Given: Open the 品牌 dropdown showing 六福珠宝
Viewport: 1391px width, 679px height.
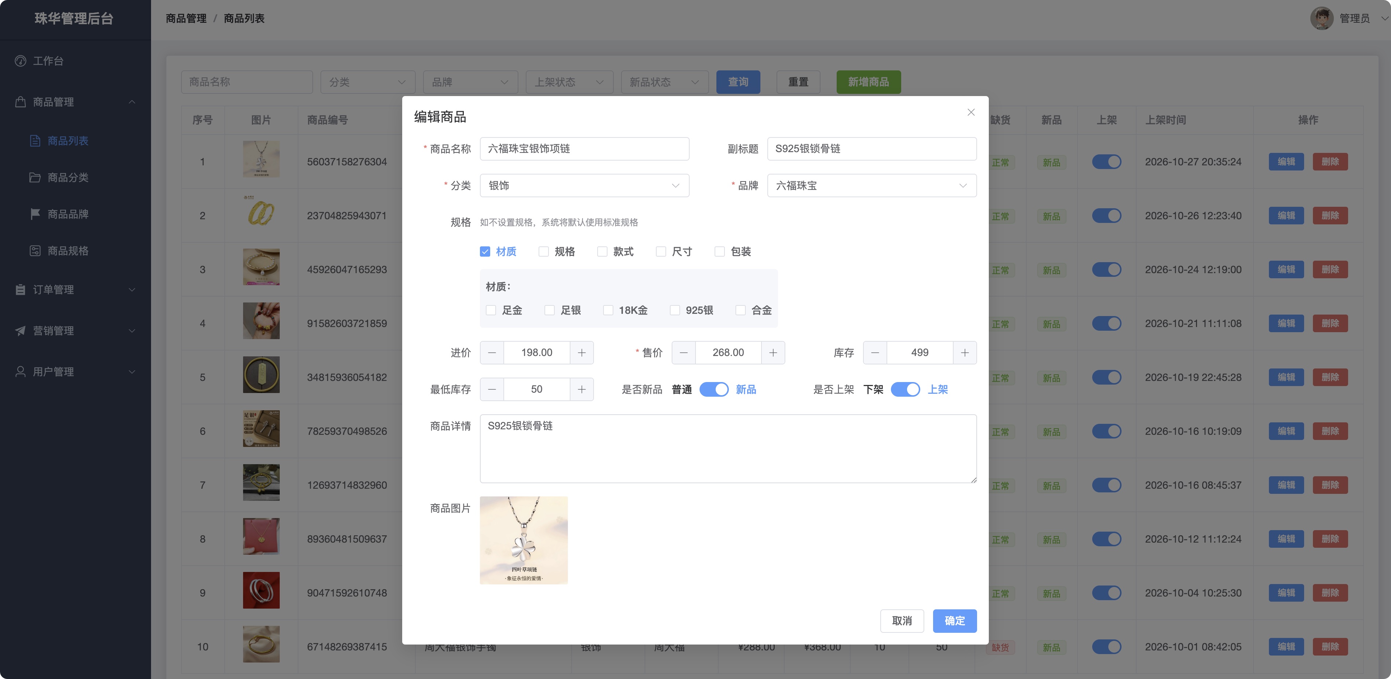Looking at the screenshot, I should tap(871, 186).
